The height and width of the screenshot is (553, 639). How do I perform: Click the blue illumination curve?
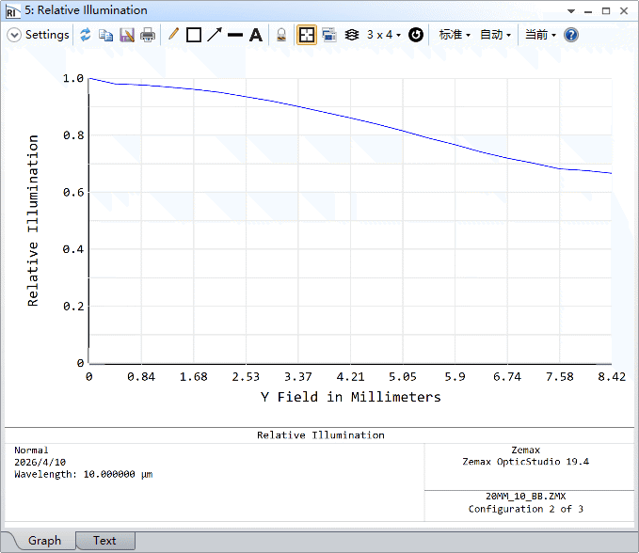pyautogui.click(x=350, y=118)
